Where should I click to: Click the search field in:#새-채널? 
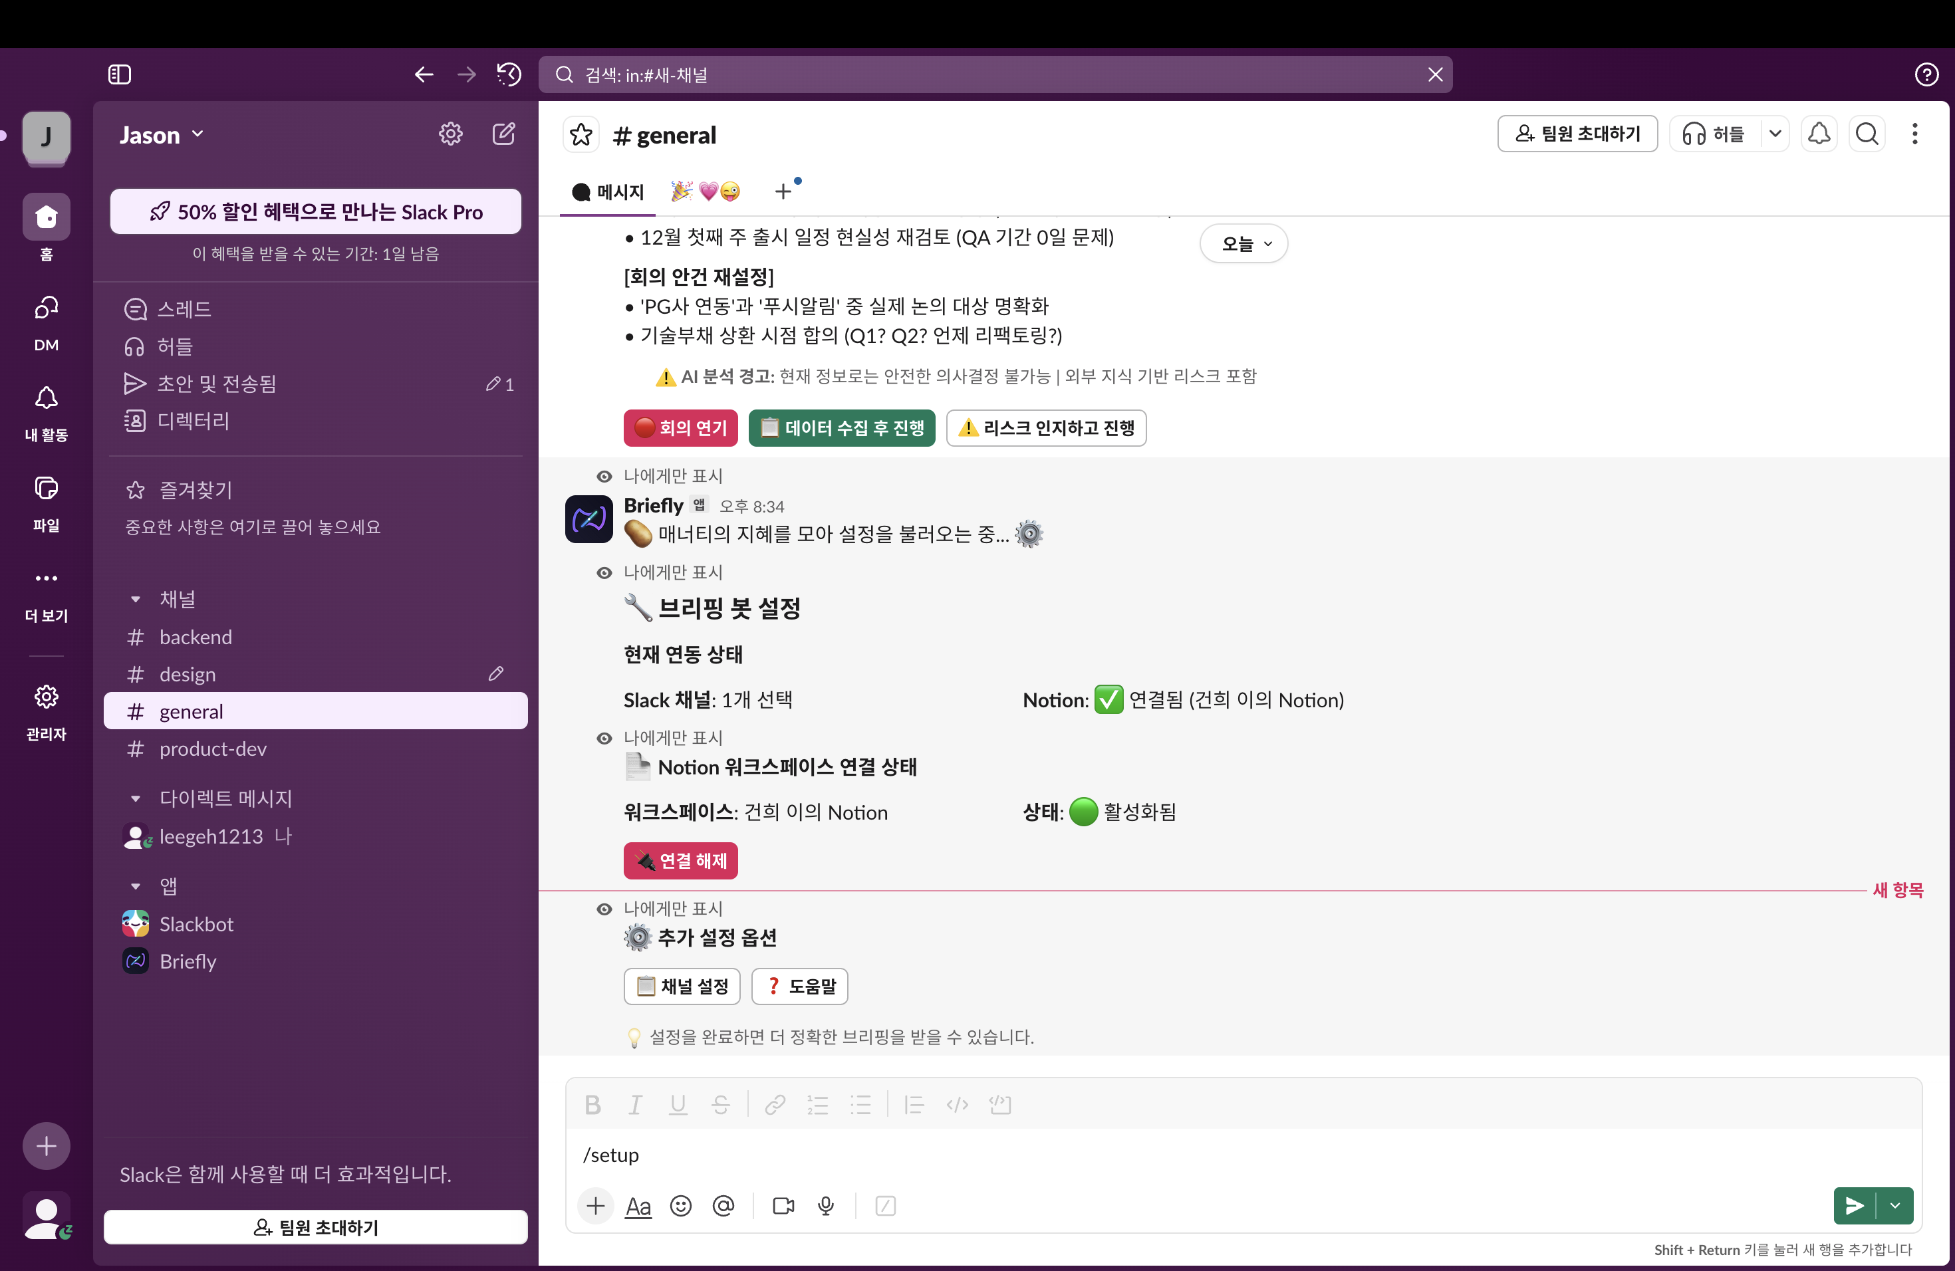point(995,74)
